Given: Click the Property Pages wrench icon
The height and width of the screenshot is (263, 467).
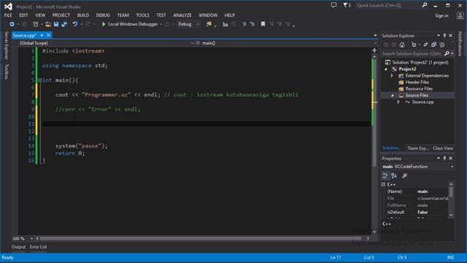Looking at the screenshot, I should click(404, 175).
